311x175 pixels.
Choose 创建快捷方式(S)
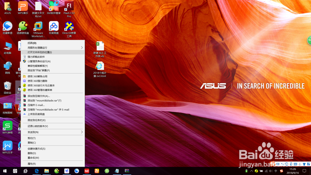53,149
